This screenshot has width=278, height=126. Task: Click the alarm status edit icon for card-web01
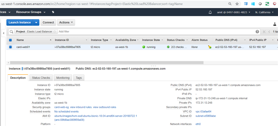point(210,47)
